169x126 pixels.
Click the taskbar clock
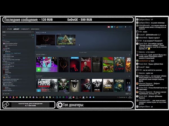(x=130, y=97)
